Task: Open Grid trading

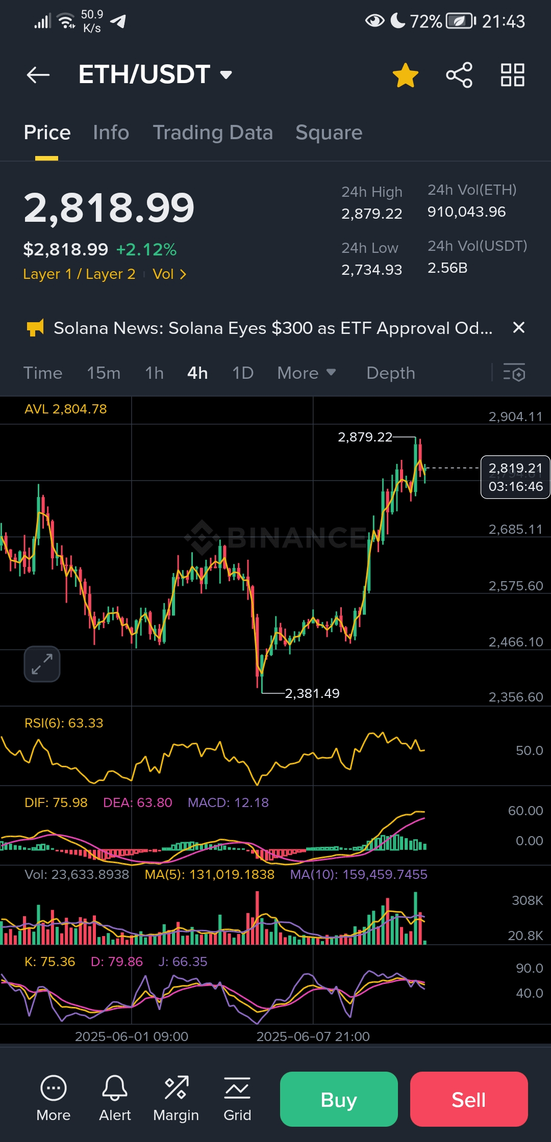Action: click(x=237, y=1099)
